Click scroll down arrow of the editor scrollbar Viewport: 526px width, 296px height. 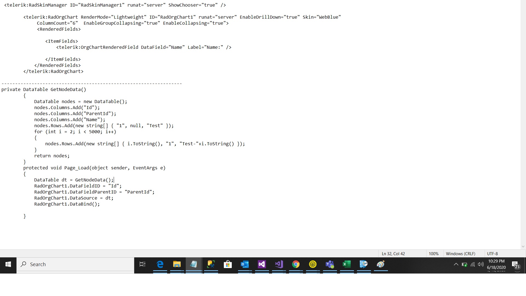(x=523, y=246)
